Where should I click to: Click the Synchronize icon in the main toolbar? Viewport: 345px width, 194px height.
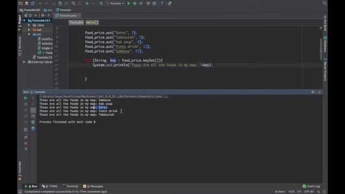(33, 3)
